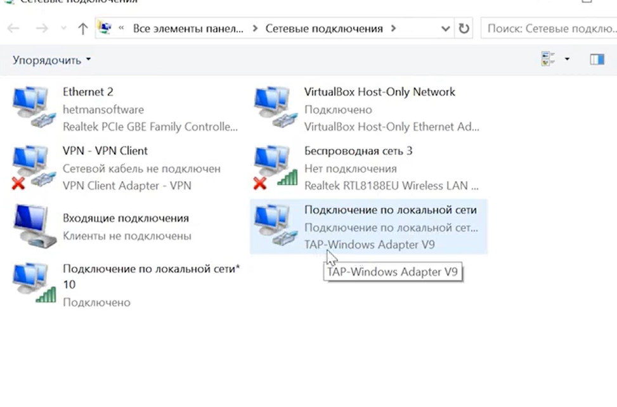This screenshot has height=407, width=617.
Task: Click the Forward navigation arrow
Action: (42, 29)
